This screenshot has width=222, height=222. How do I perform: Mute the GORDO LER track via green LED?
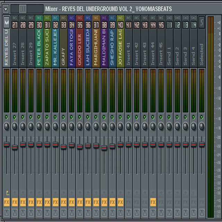[80, 117]
